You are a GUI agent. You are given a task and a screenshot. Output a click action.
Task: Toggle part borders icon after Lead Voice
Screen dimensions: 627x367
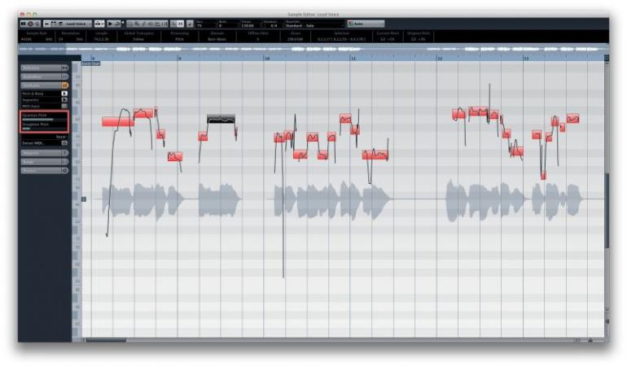[99, 24]
